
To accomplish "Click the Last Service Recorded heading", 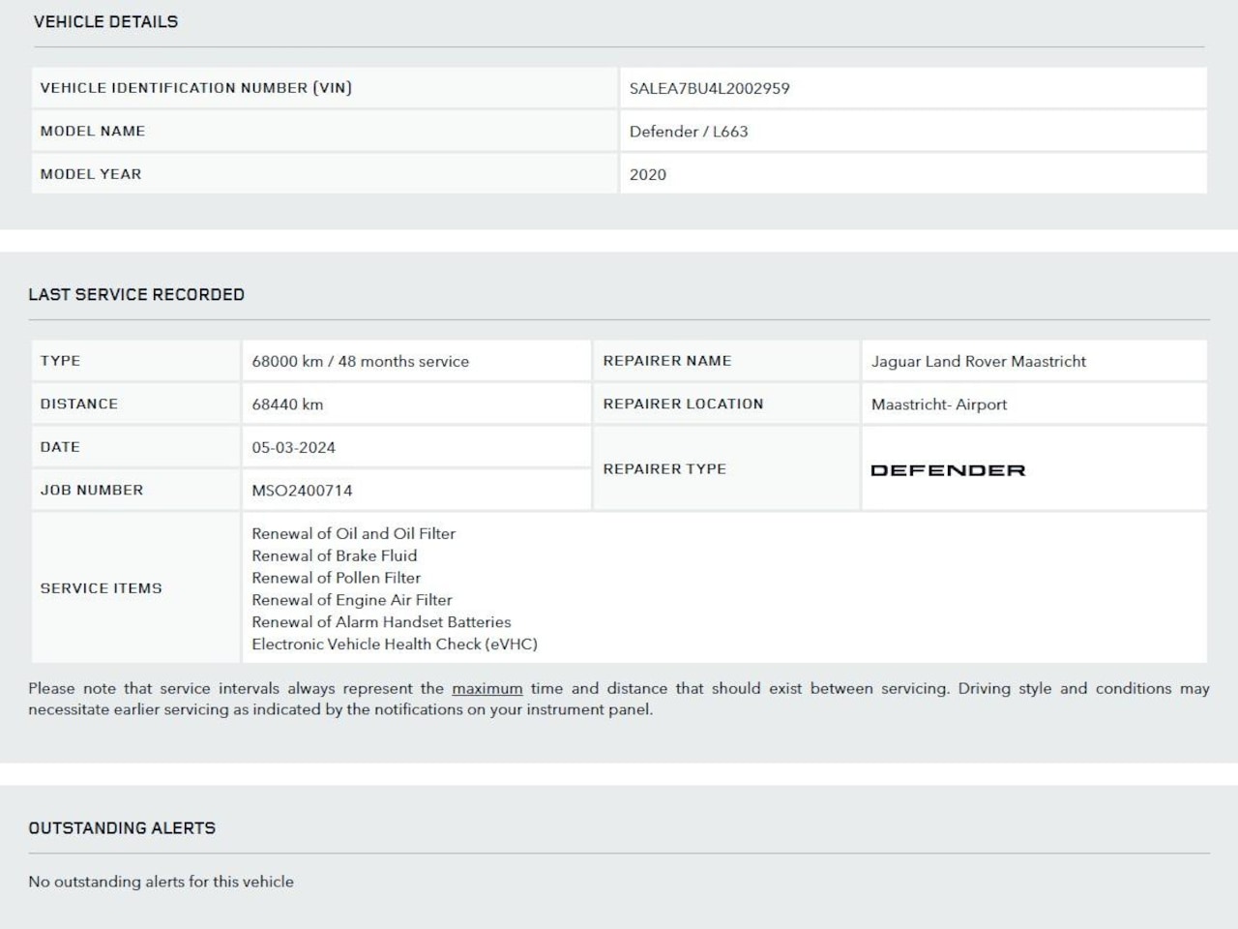I will pos(136,294).
